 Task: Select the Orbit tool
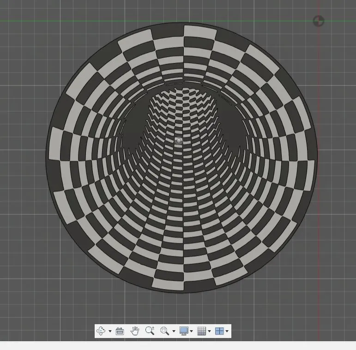(x=101, y=331)
